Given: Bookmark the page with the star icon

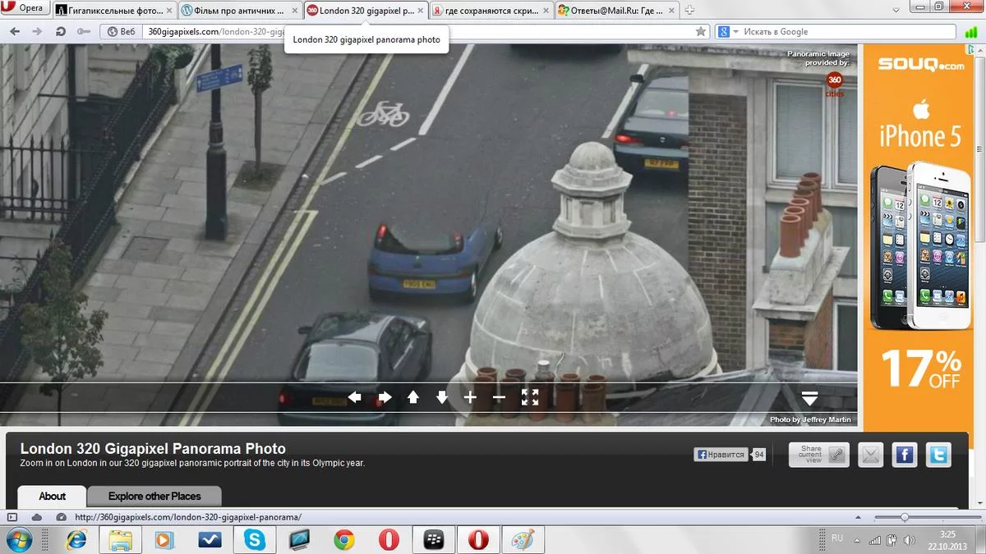Looking at the screenshot, I should 700,31.
